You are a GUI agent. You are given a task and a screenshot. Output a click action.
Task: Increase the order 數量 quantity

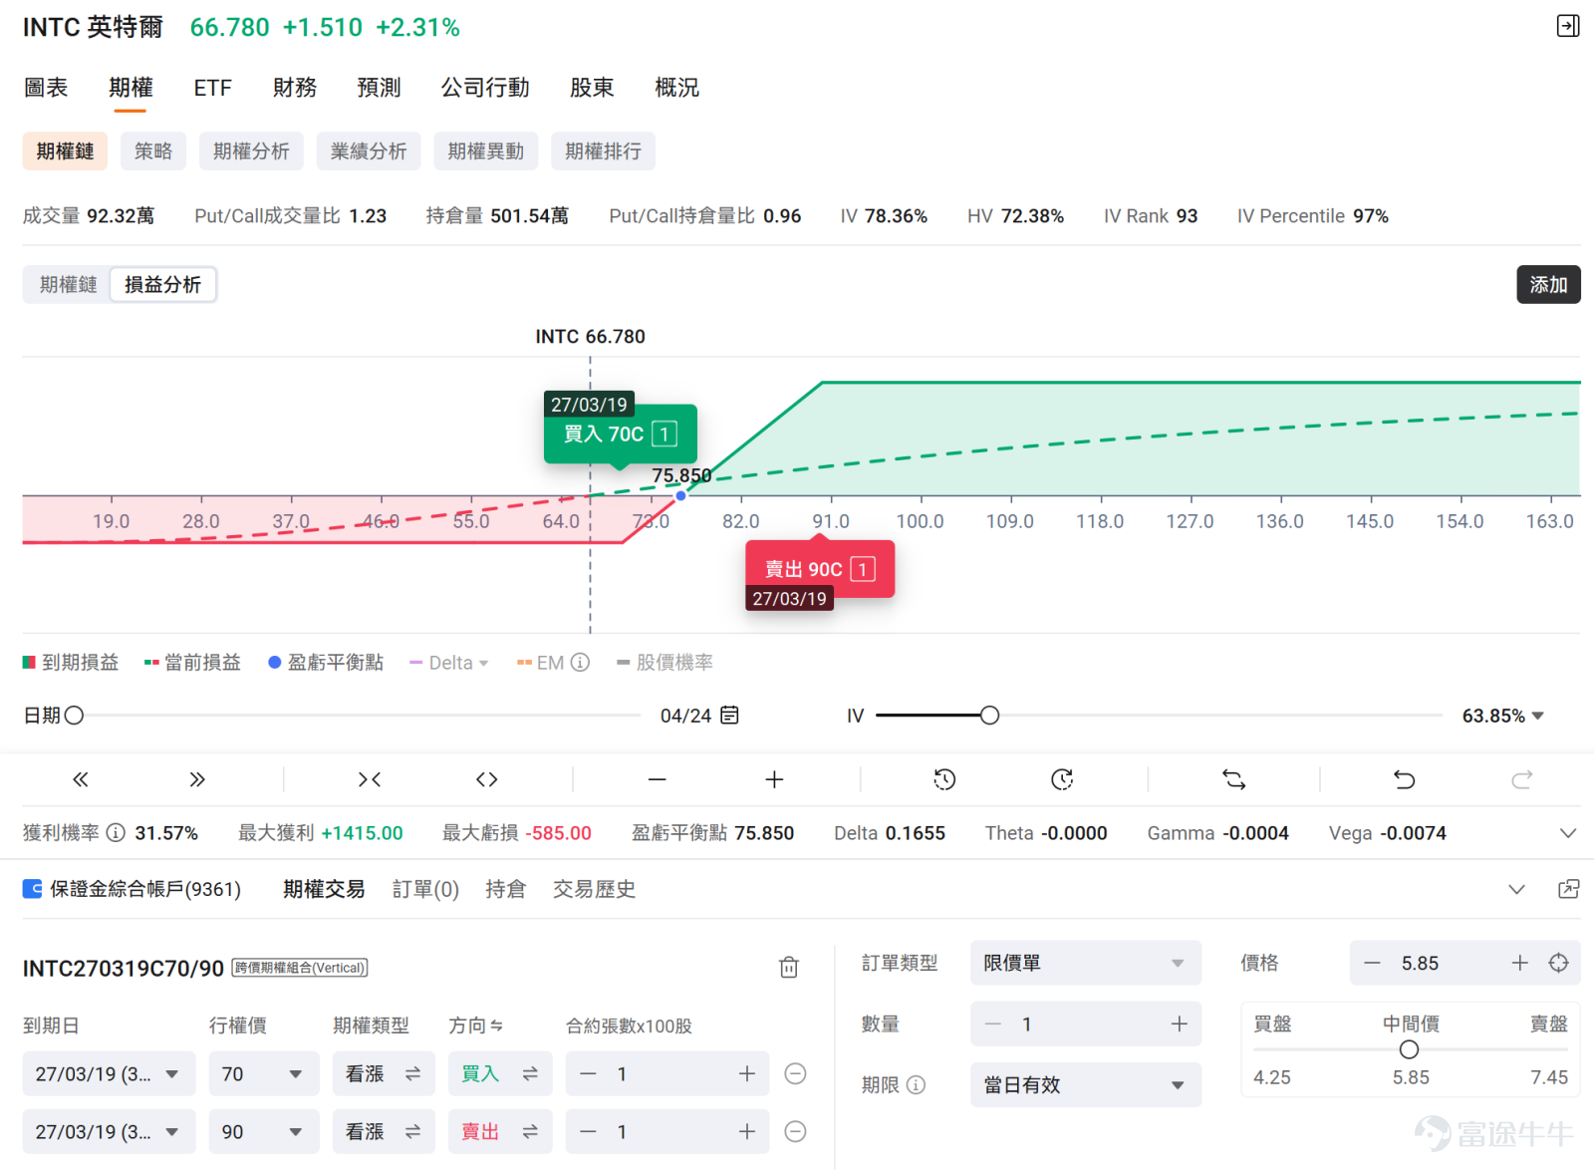1180,1024
